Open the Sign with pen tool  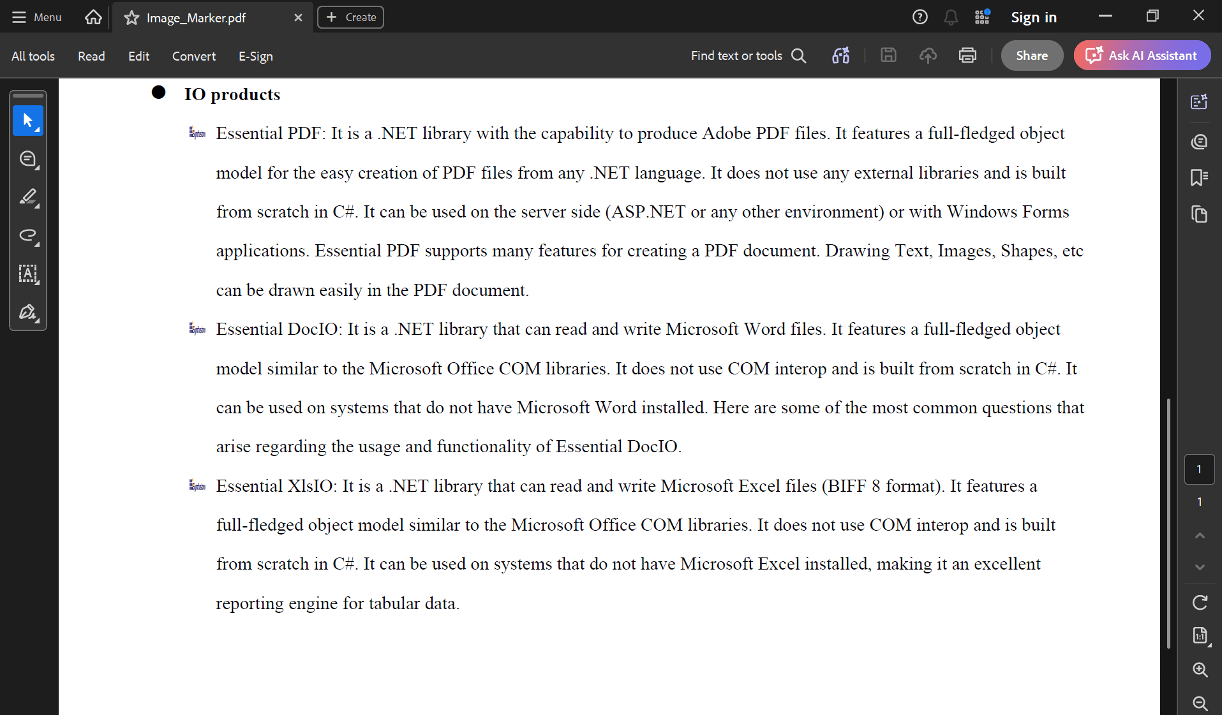[x=28, y=313]
